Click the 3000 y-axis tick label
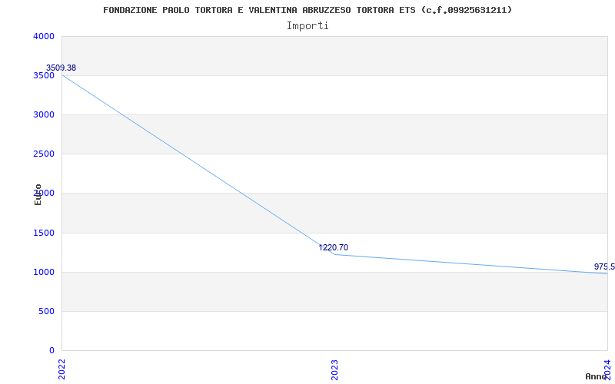This screenshot has width=615, height=384. pyautogui.click(x=44, y=114)
